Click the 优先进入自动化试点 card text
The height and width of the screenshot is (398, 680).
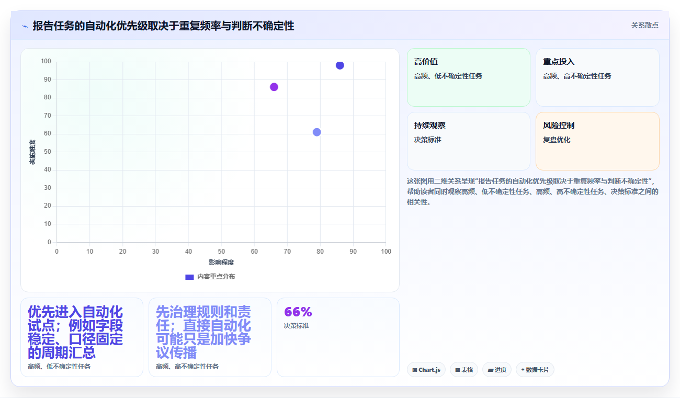click(75, 332)
